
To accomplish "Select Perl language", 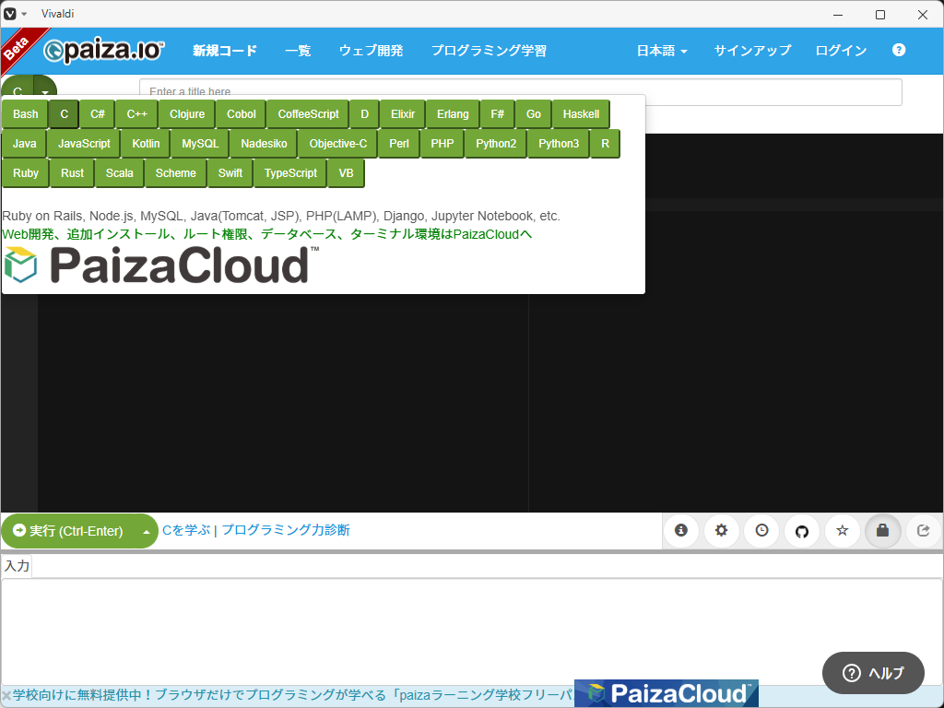I will coord(399,144).
